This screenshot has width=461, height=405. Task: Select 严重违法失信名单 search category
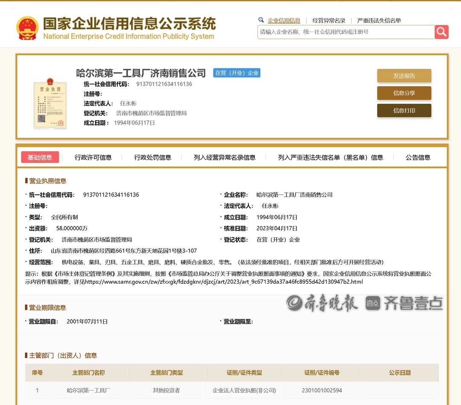tap(379, 21)
